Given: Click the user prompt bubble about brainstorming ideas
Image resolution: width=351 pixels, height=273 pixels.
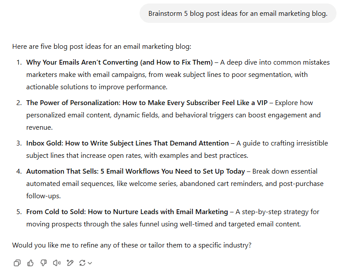Looking at the screenshot, I should tap(238, 14).
